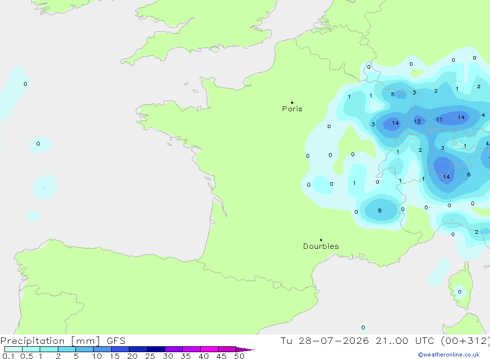Image resolution: width=490 pixels, height=359 pixels.
Task: Pick the 10–15 mm legend color swatch
Action: pyautogui.click(x=102, y=349)
